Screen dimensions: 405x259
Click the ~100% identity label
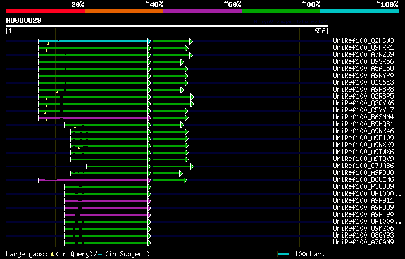click(x=387, y=4)
